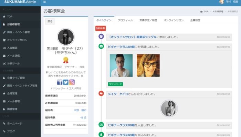
Task: Toggle the hamburger sidebar menu icon
Action: tap(44, 2)
